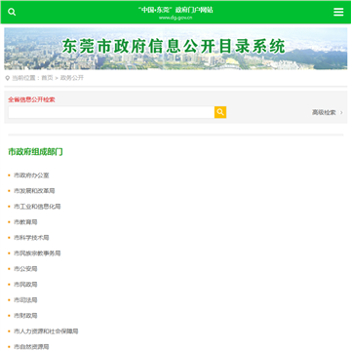The height and width of the screenshot is (351, 351).
Task: Click the www.dg.gov.cn URL text
Action: (x=175, y=18)
